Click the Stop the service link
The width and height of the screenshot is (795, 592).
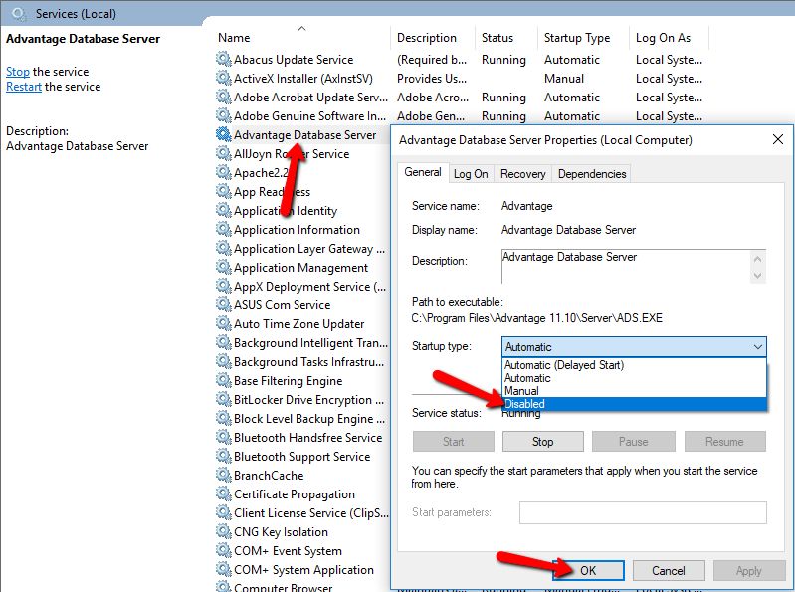pos(18,72)
